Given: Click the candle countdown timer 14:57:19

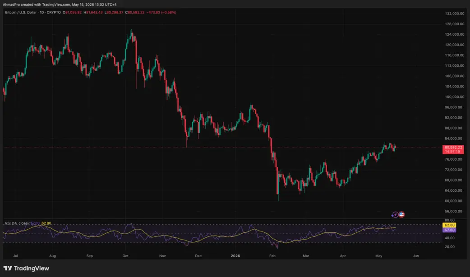Looking at the screenshot, I should (x=452, y=152).
